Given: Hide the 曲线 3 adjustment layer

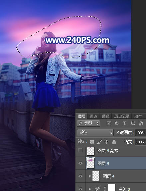Looking at the screenshot, I should pyautogui.click(x=80, y=189).
